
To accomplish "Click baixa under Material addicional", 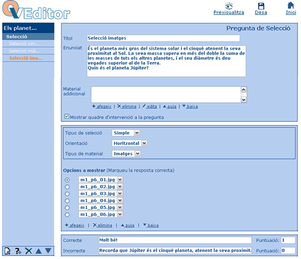I will point(190,106).
